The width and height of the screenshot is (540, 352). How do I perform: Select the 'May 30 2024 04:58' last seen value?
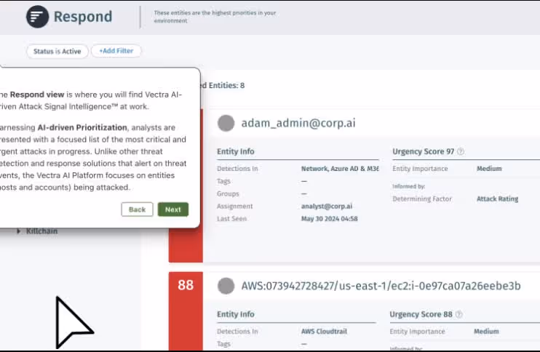[x=329, y=218]
